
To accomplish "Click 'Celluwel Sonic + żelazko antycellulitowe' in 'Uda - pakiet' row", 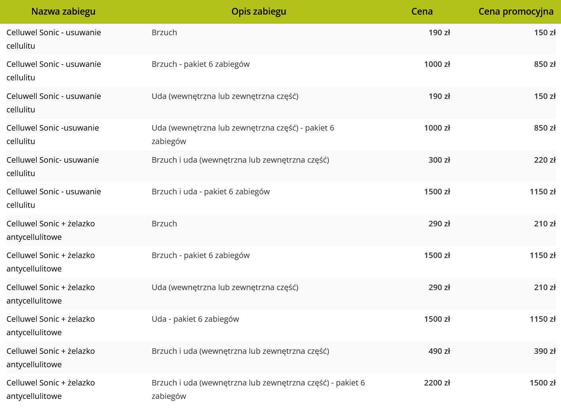I will click(x=51, y=326).
